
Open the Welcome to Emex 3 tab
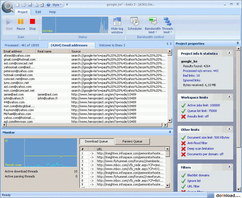[x=112, y=45]
